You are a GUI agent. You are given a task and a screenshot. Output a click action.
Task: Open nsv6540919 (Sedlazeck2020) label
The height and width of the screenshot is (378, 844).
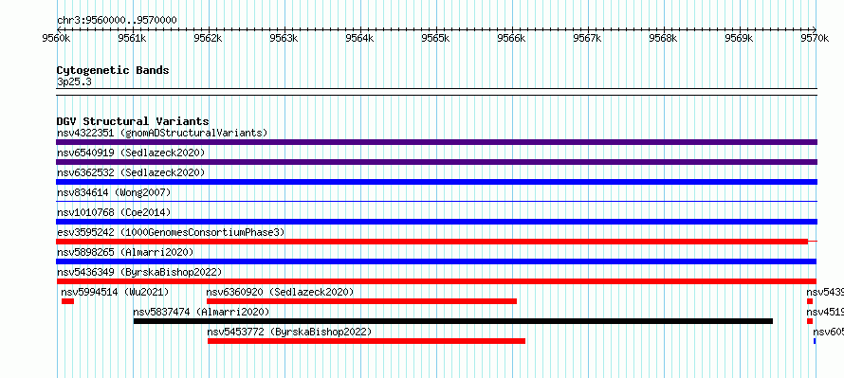(x=131, y=153)
